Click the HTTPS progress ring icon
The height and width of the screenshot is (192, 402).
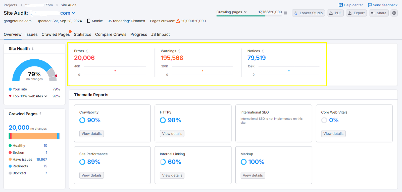[x=163, y=120]
